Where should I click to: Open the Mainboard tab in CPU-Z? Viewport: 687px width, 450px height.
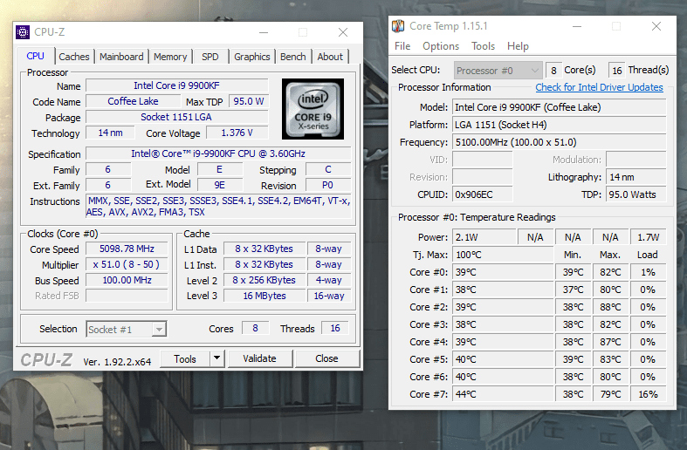pos(121,57)
